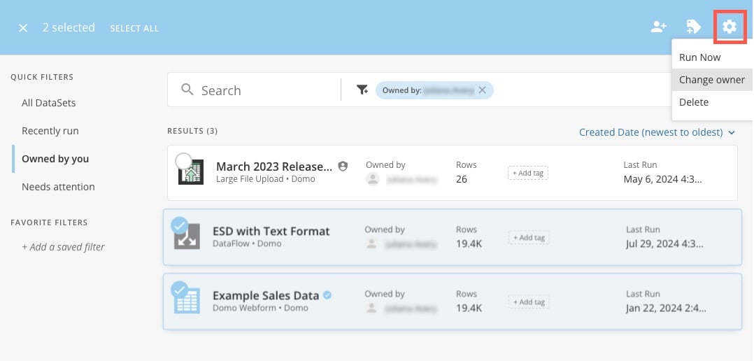Click SELECT ALL in the header
Screen dimensions: 754x361
134,29
